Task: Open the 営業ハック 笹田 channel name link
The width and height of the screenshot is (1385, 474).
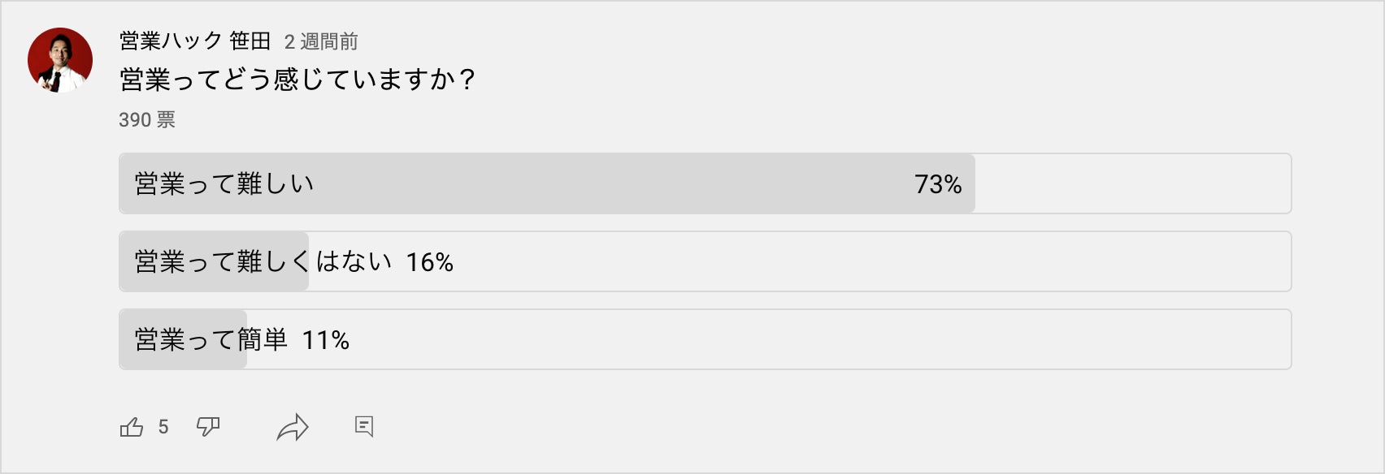Action: pyautogui.click(x=195, y=41)
